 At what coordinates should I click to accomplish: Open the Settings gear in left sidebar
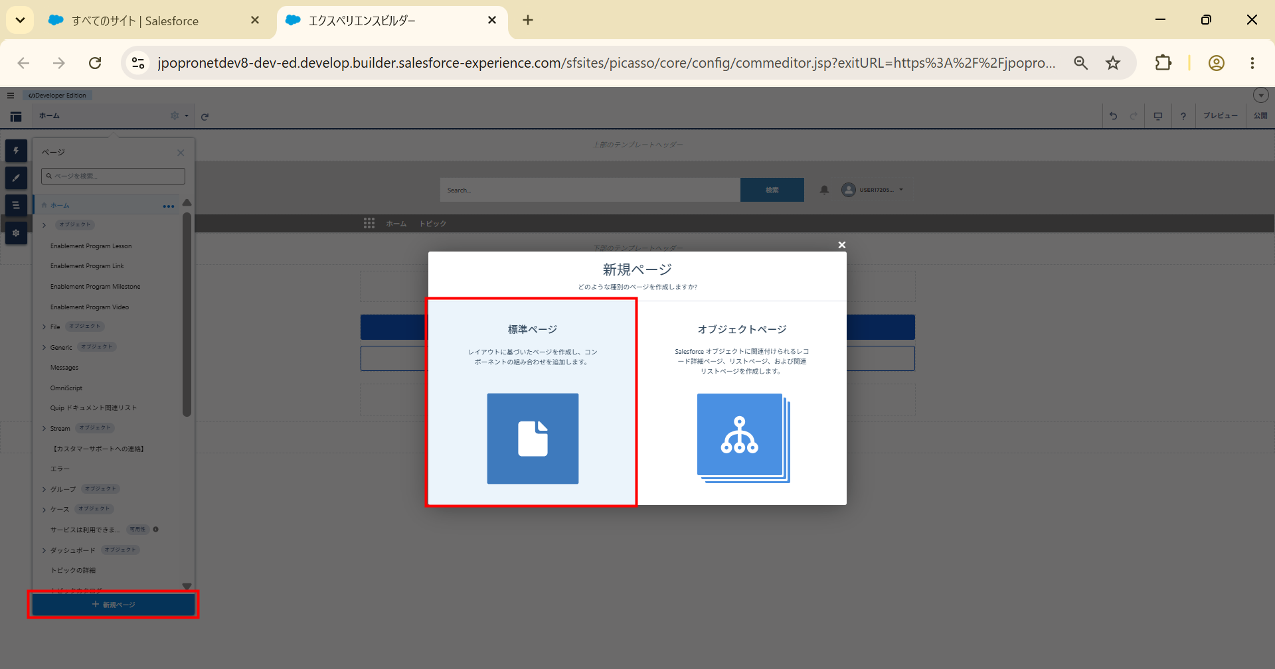pos(16,233)
